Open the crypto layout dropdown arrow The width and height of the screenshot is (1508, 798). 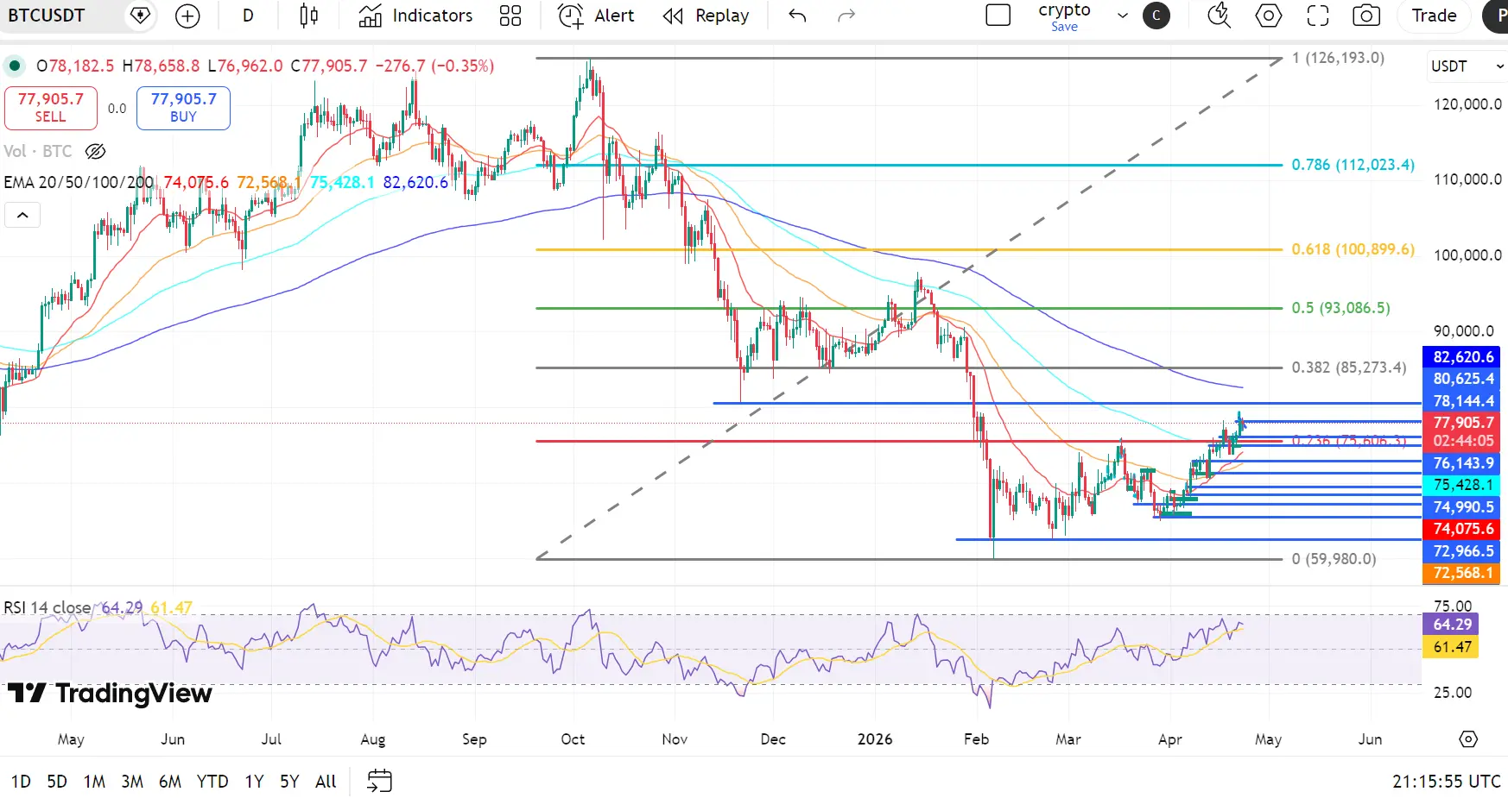click(1122, 16)
